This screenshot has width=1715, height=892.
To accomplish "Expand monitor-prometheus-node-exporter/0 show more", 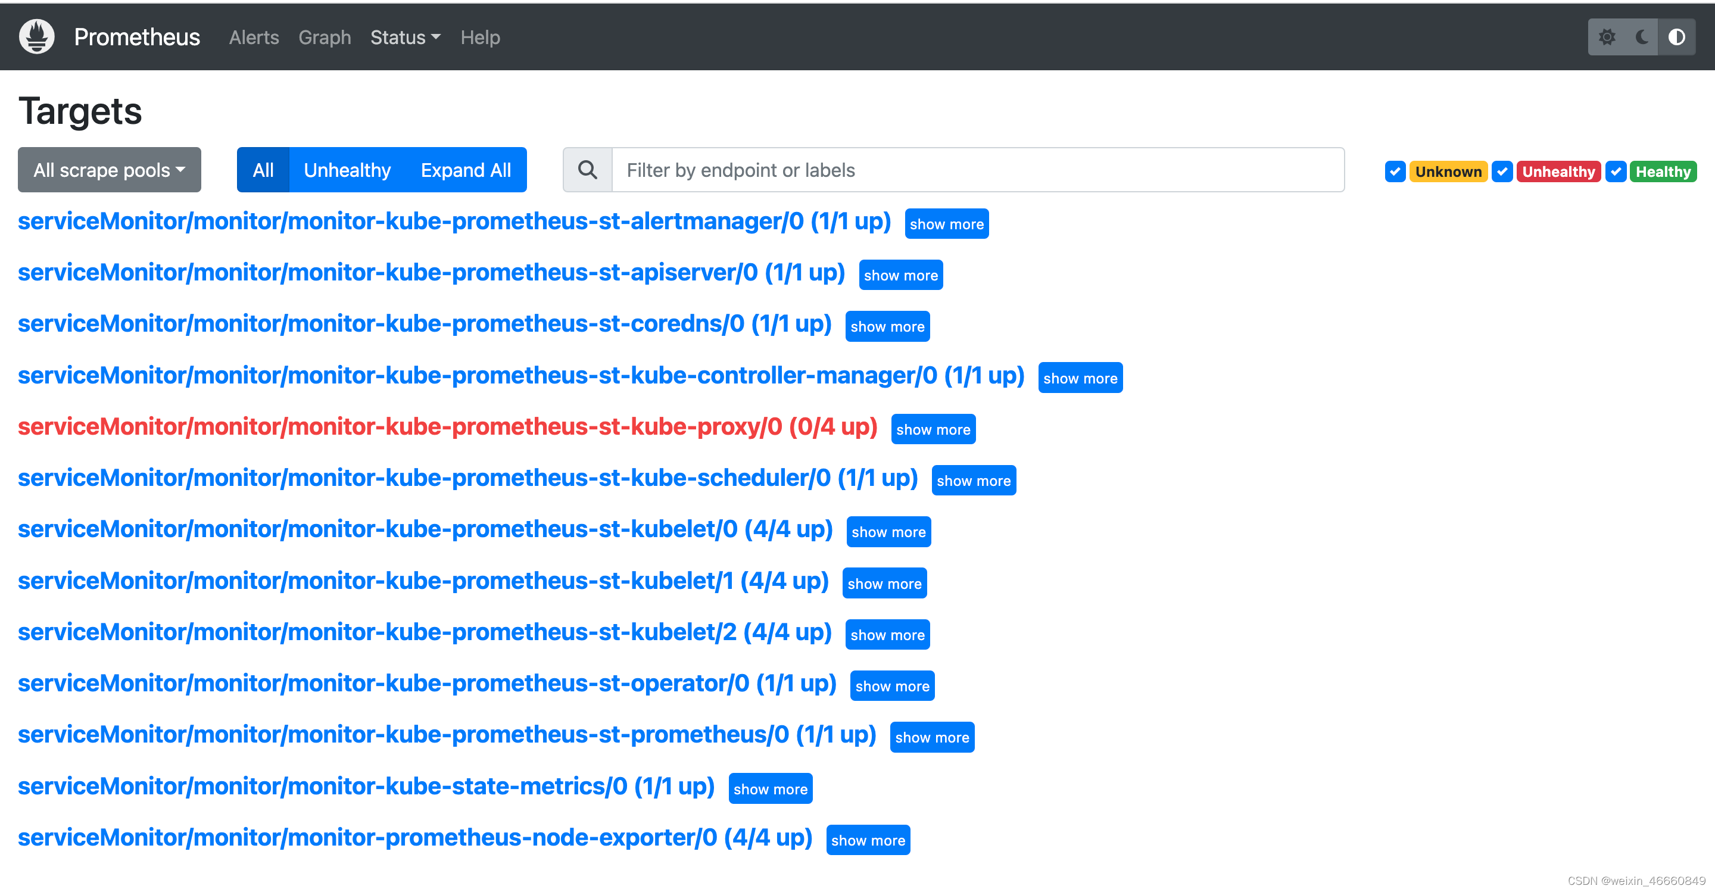I will 869,838.
